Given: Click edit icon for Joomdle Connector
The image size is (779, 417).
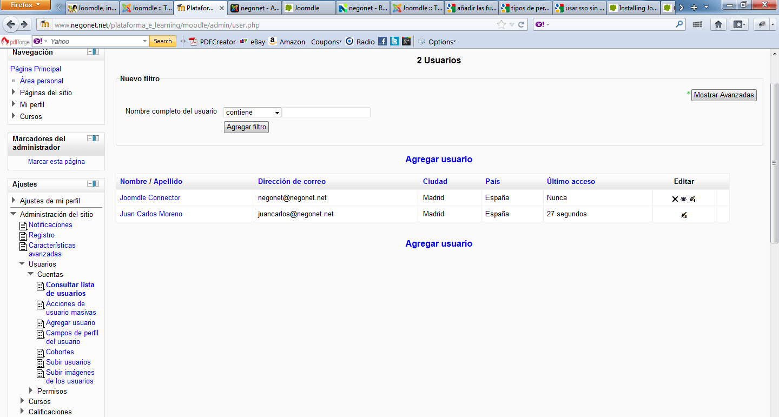Looking at the screenshot, I should [x=692, y=199].
